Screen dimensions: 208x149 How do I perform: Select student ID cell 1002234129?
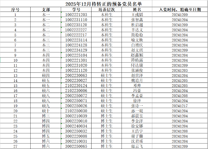(76, 50)
